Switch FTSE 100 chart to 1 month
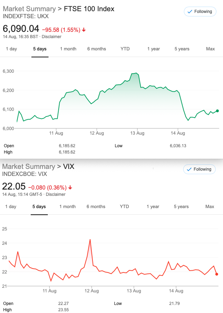This screenshot has height=313, width=223. click(68, 49)
